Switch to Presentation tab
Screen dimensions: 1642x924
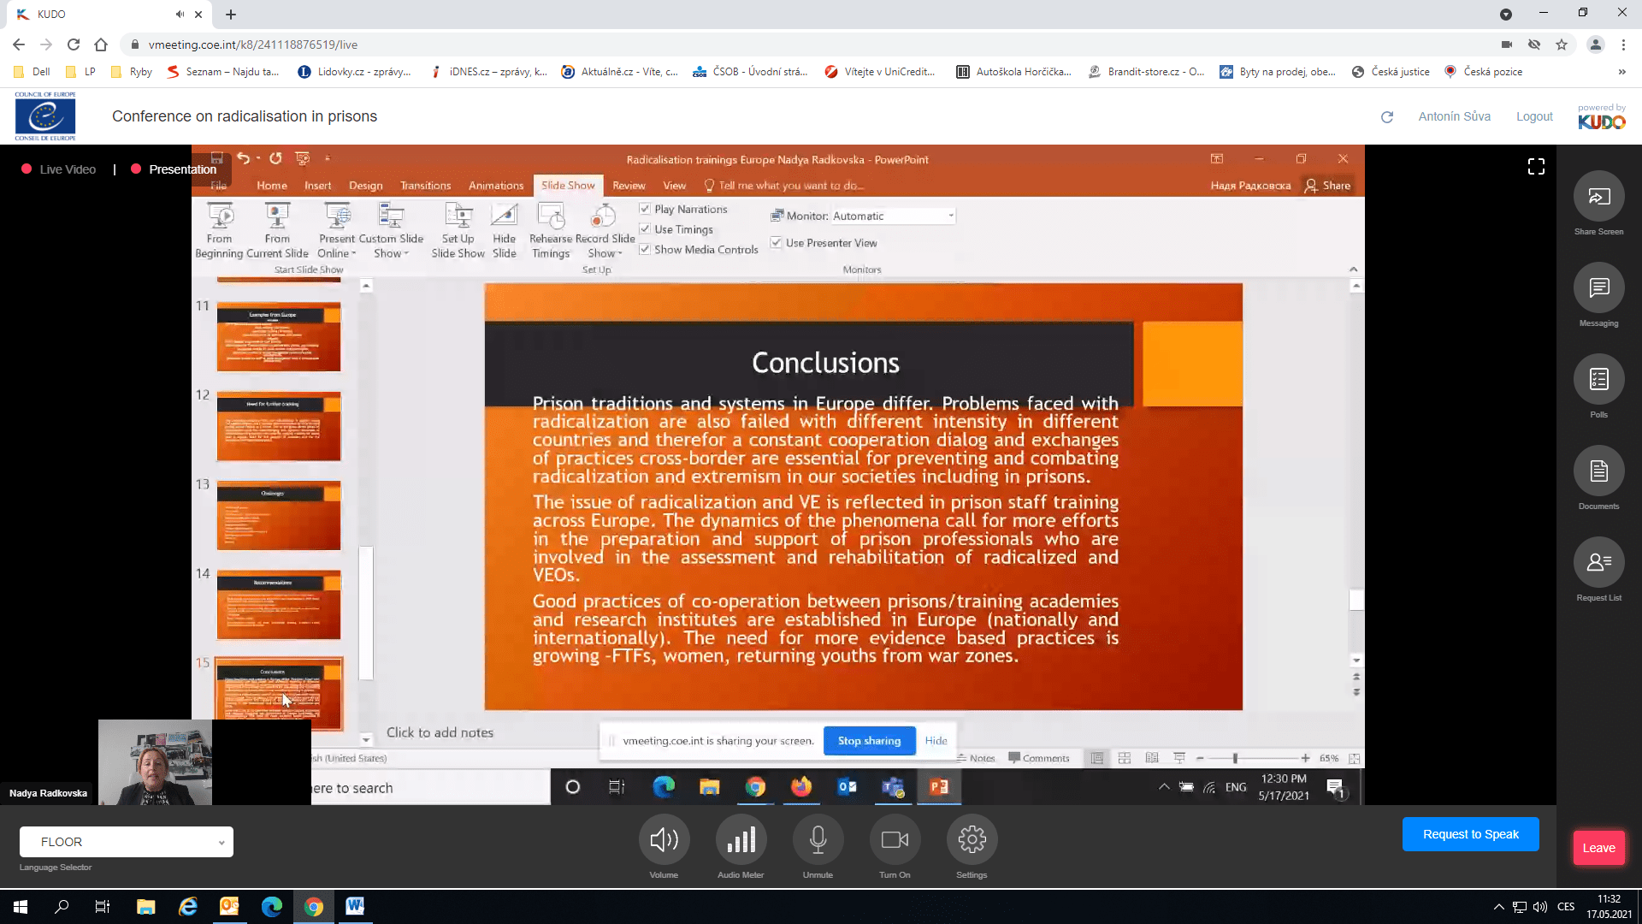pyautogui.click(x=182, y=169)
